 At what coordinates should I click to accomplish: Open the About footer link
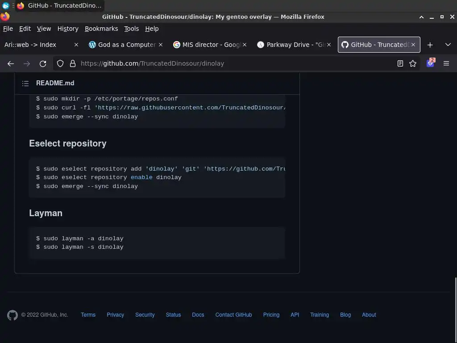click(369, 315)
